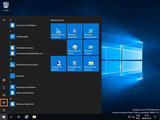The image size is (160, 120).
Task: Click Pesquisar in the apps list
Action: (29, 76)
